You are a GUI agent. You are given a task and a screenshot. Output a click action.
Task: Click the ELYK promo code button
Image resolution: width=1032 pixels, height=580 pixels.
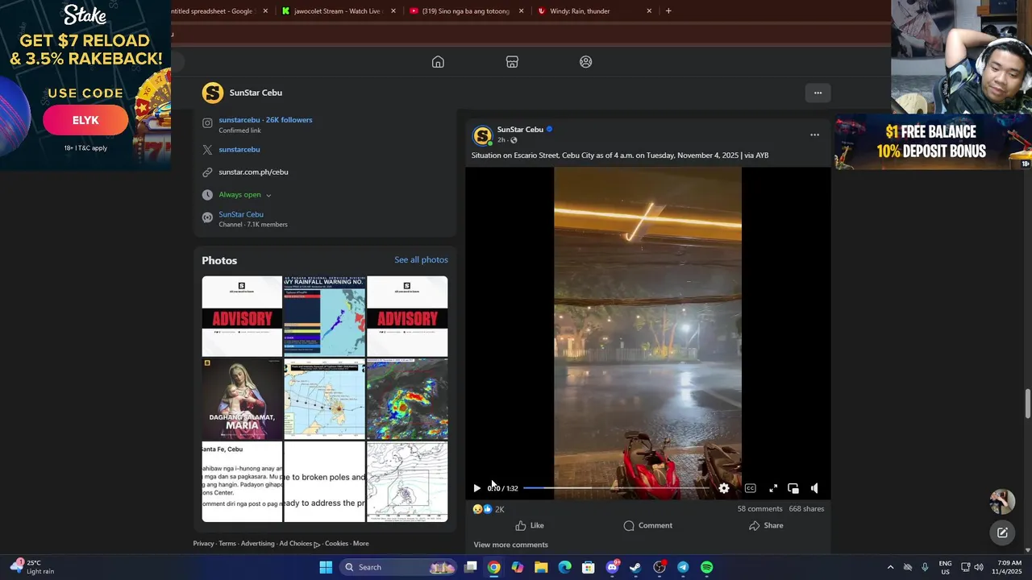pyautogui.click(x=85, y=120)
